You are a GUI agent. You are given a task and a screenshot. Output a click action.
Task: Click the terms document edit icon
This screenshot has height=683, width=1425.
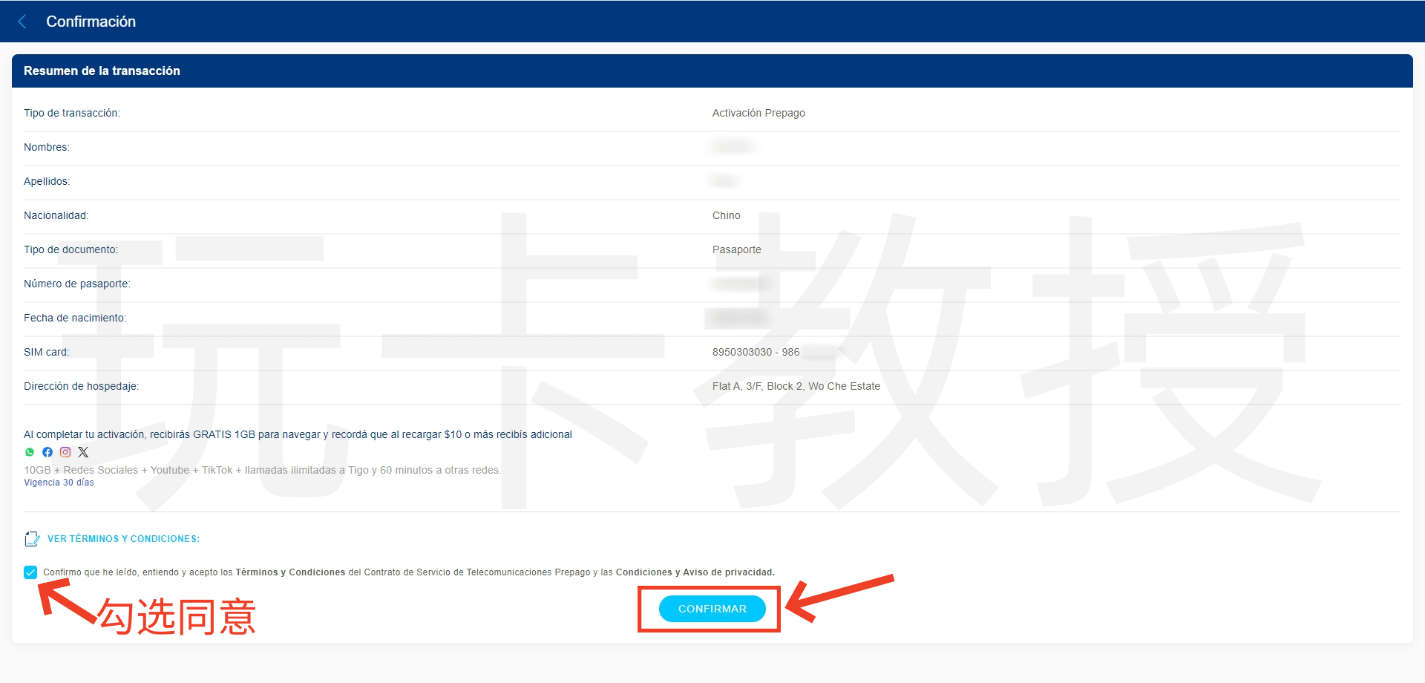[32, 539]
